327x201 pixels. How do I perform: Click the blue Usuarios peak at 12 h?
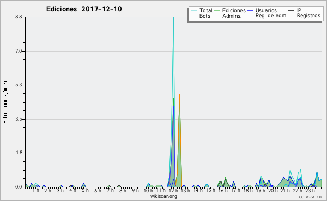click(173, 107)
